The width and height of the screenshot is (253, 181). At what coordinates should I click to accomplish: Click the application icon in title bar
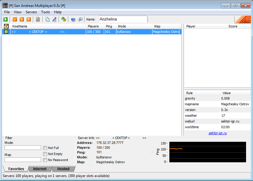[x=5, y=5]
